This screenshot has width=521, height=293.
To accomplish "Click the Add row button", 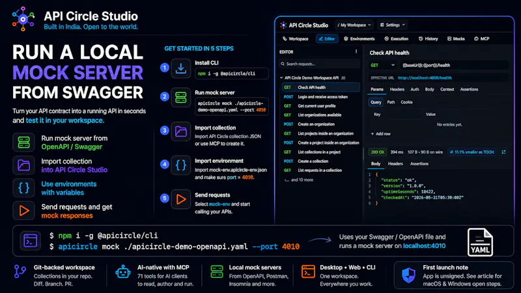I will [381, 134].
